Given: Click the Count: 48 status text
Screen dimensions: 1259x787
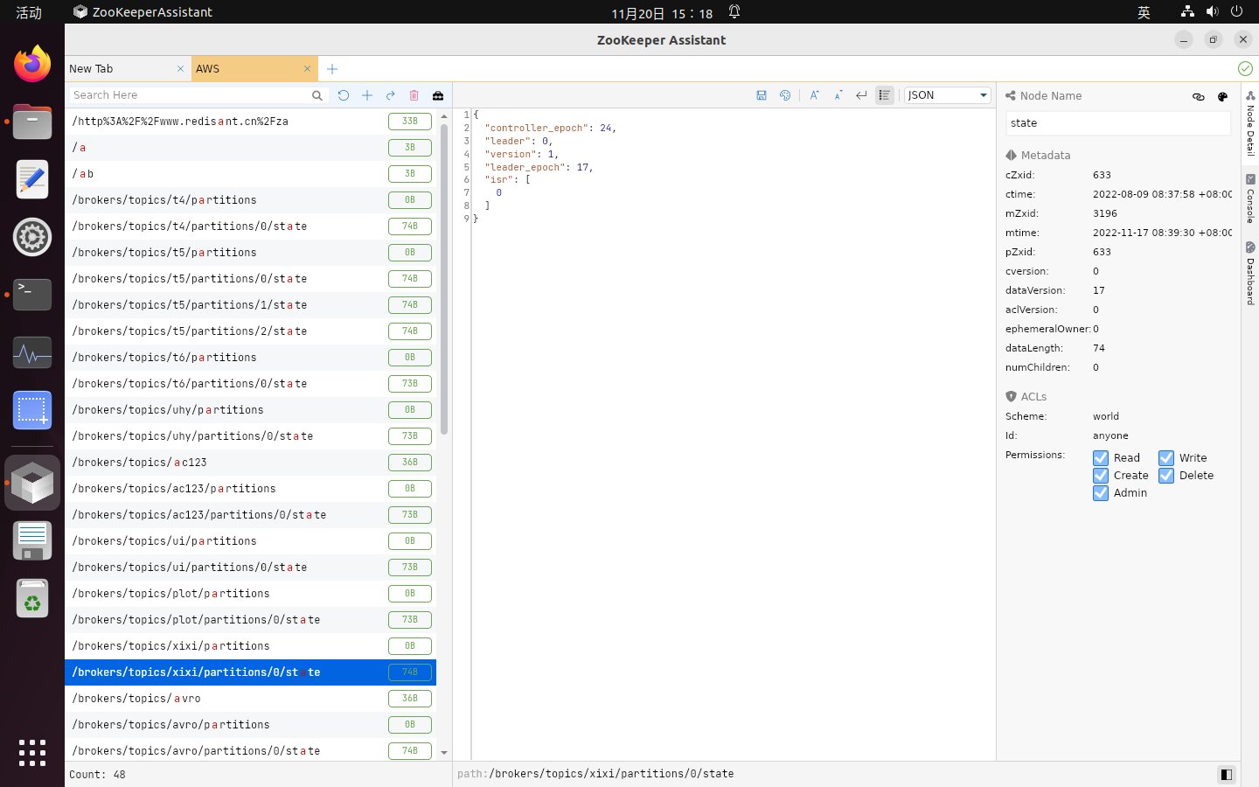Looking at the screenshot, I should [97, 775].
